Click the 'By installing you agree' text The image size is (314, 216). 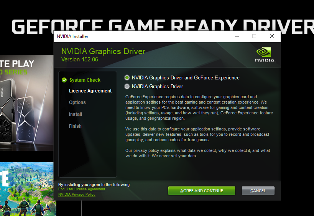point(94,185)
